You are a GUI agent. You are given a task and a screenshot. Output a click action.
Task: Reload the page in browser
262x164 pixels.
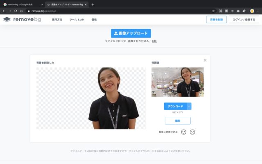point(16,11)
